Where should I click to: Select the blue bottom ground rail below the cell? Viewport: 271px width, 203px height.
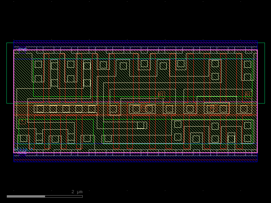[x=135, y=159]
